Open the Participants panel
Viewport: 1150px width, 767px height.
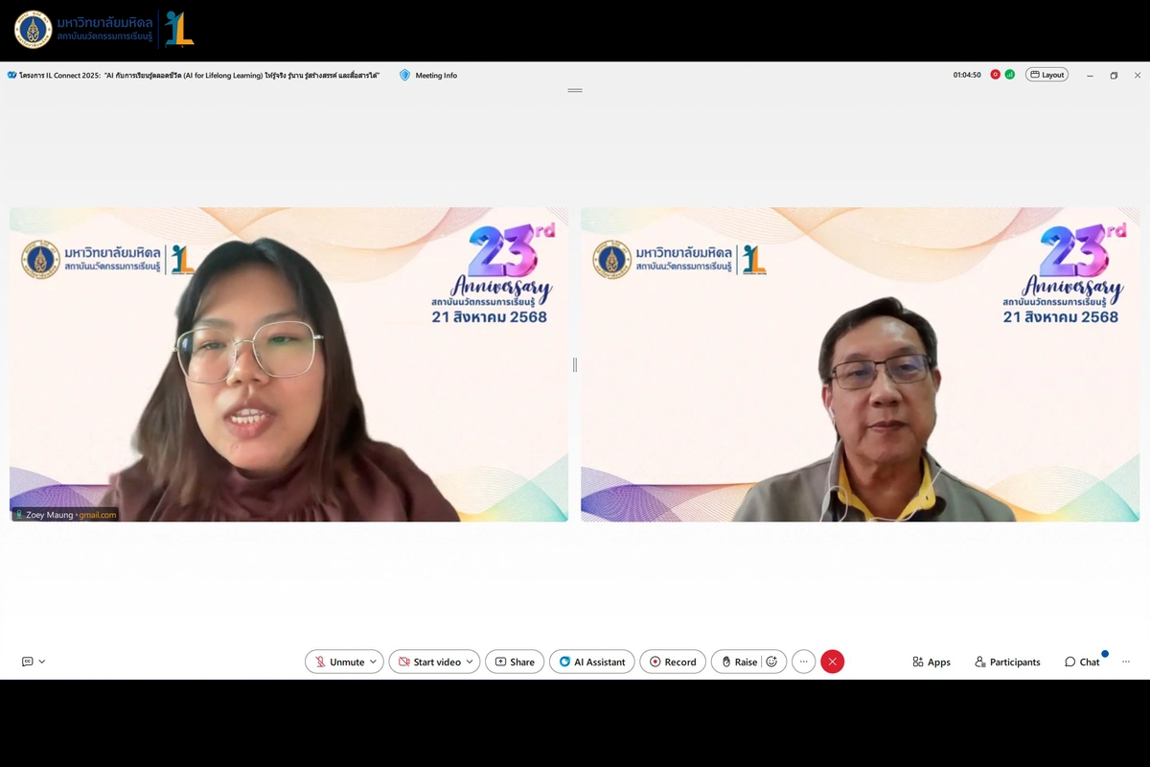tap(1007, 662)
